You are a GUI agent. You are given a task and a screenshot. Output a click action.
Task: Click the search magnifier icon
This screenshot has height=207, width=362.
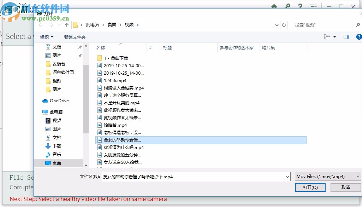(358, 25)
